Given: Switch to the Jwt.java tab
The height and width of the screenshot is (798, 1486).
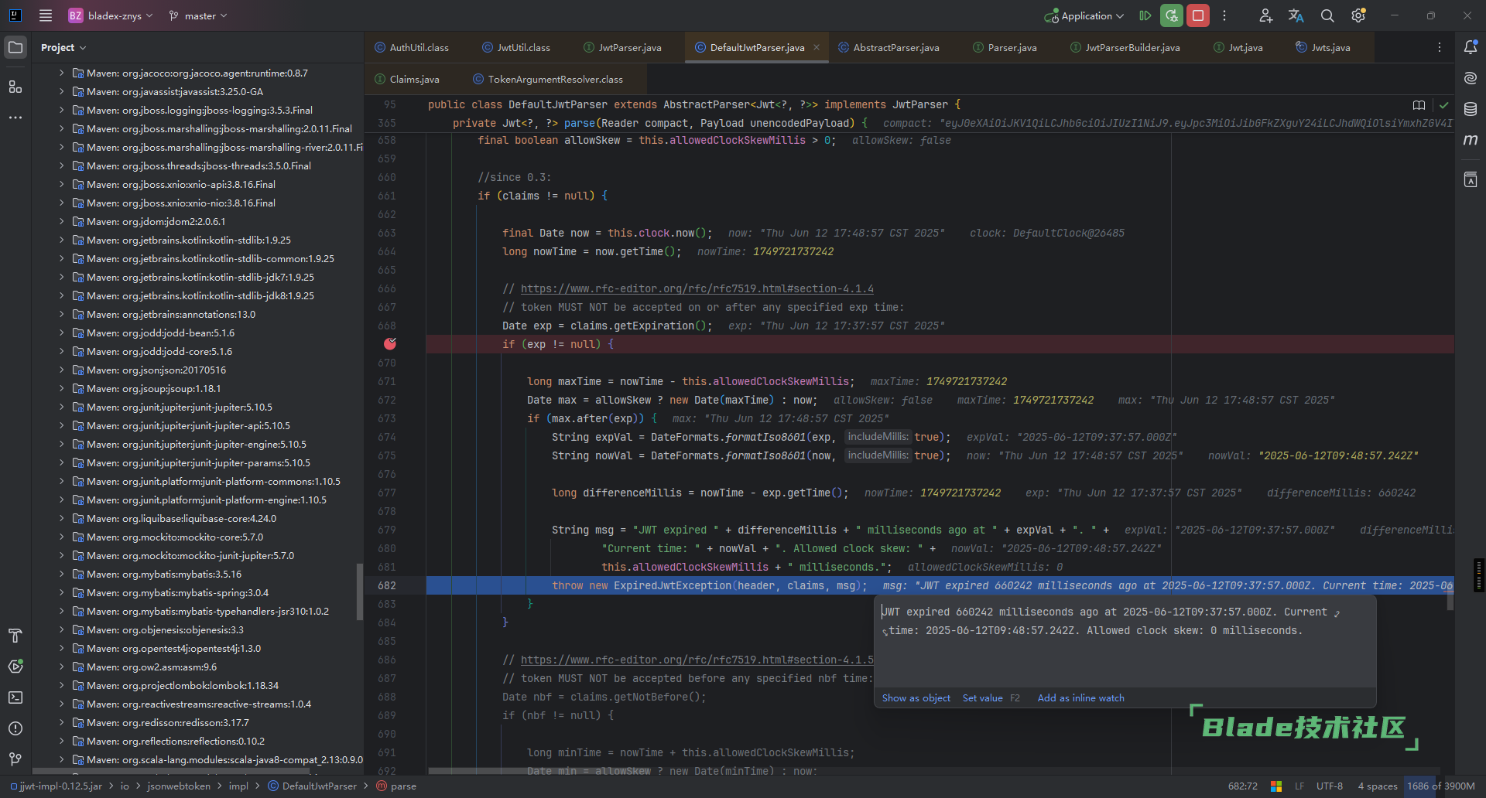Looking at the screenshot, I should click(1238, 47).
